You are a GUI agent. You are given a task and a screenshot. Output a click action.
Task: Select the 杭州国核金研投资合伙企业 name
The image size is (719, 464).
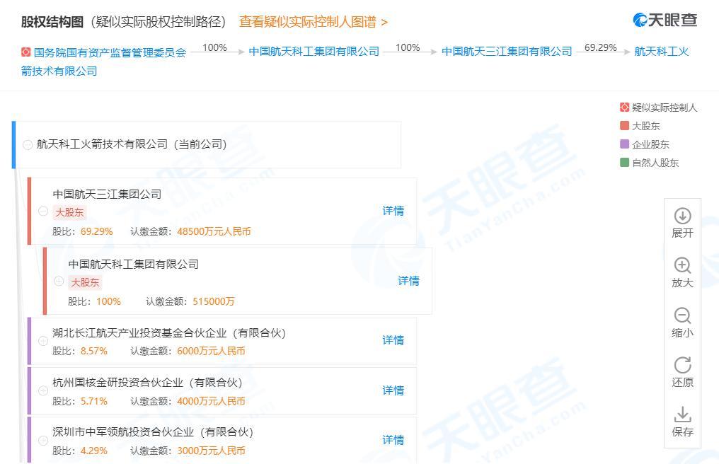click(147, 383)
